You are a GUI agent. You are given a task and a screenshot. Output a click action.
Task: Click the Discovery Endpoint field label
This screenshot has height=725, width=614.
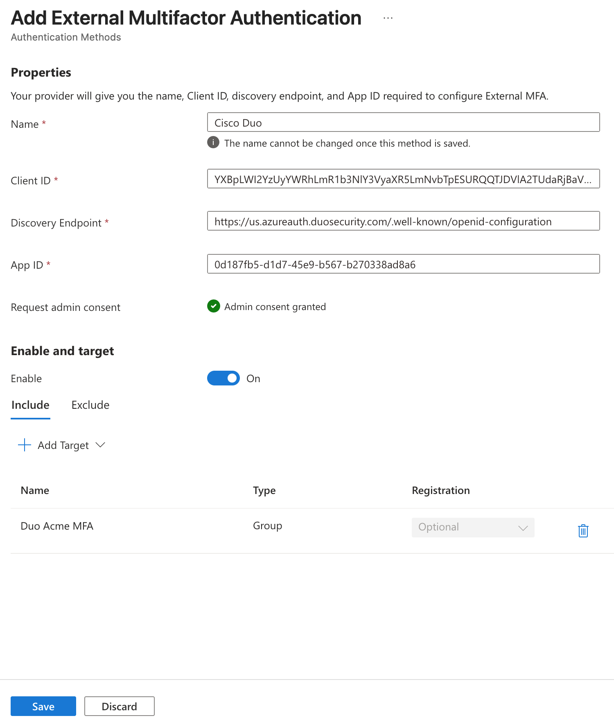tap(56, 223)
